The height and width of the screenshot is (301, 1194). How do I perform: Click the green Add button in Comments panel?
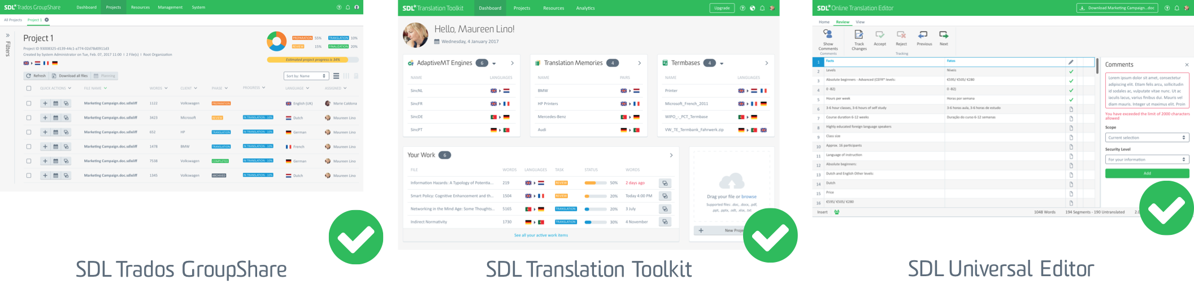[1147, 173]
